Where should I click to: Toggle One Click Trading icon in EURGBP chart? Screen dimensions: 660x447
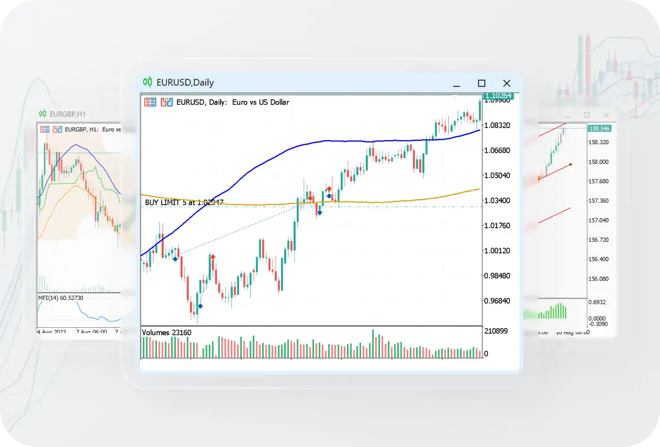pyautogui.click(x=45, y=129)
